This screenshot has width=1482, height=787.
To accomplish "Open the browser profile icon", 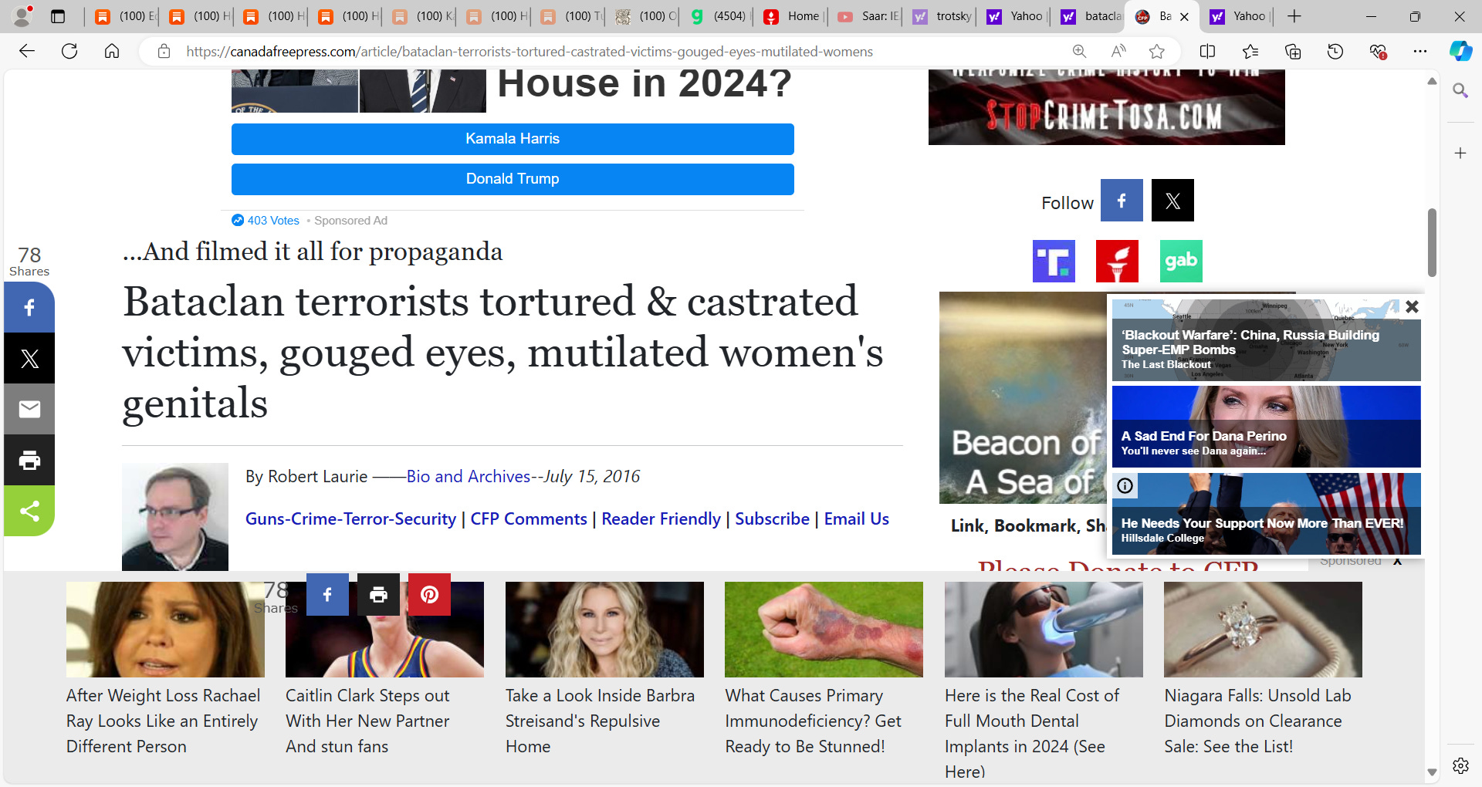I will pyautogui.click(x=23, y=16).
